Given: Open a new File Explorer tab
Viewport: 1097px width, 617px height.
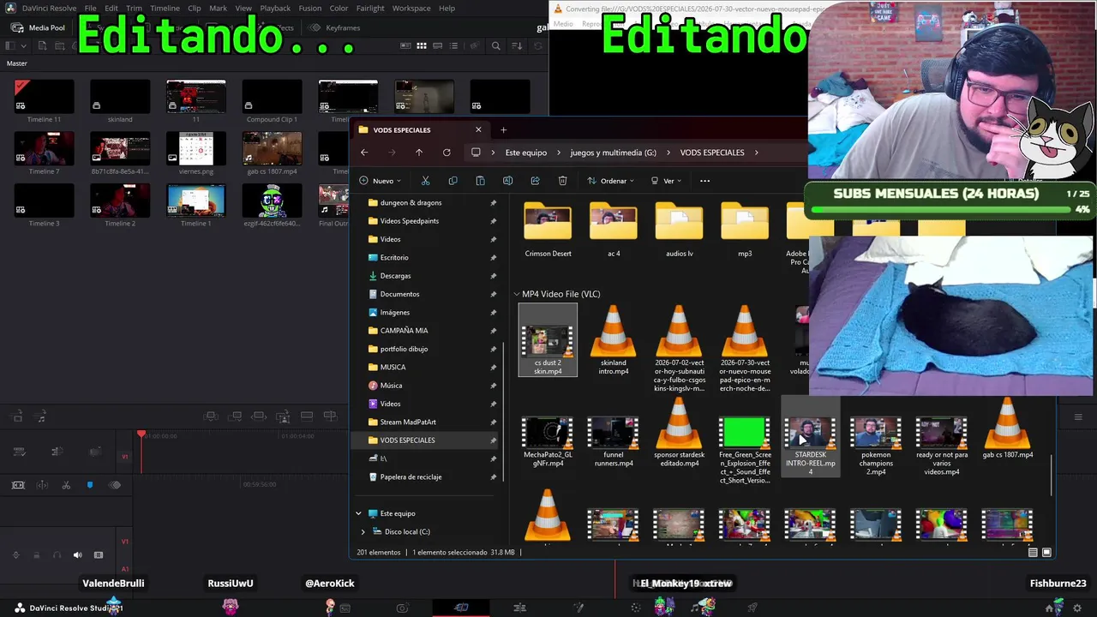Looking at the screenshot, I should point(503,130).
